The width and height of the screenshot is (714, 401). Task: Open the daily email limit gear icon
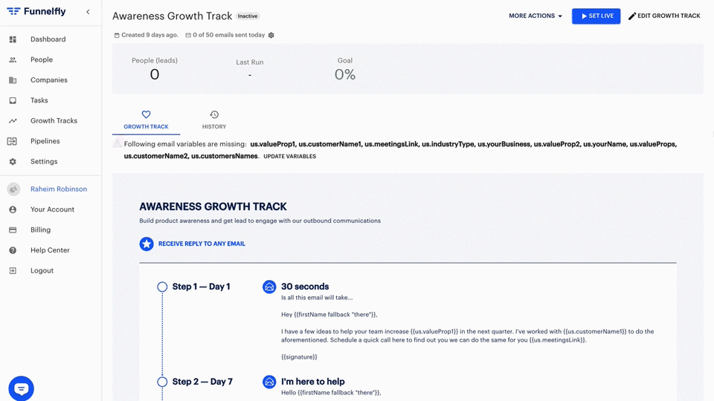pos(271,35)
